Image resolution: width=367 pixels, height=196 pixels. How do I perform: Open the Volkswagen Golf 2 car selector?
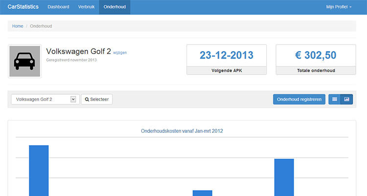click(x=44, y=99)
